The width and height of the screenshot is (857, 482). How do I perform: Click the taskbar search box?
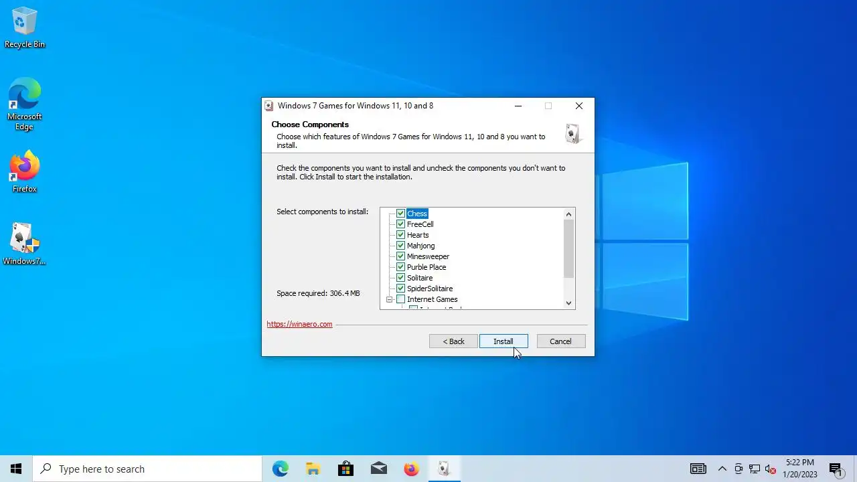click(147, 469)
